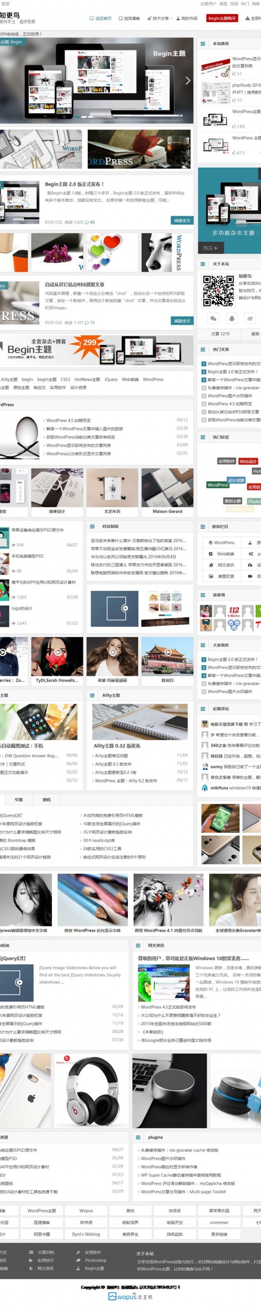The height and width of the screenshot is (1308, 261).
Task: Open article 自动从其它站点RSS抓取文章
Action: [x=74, y=285]
